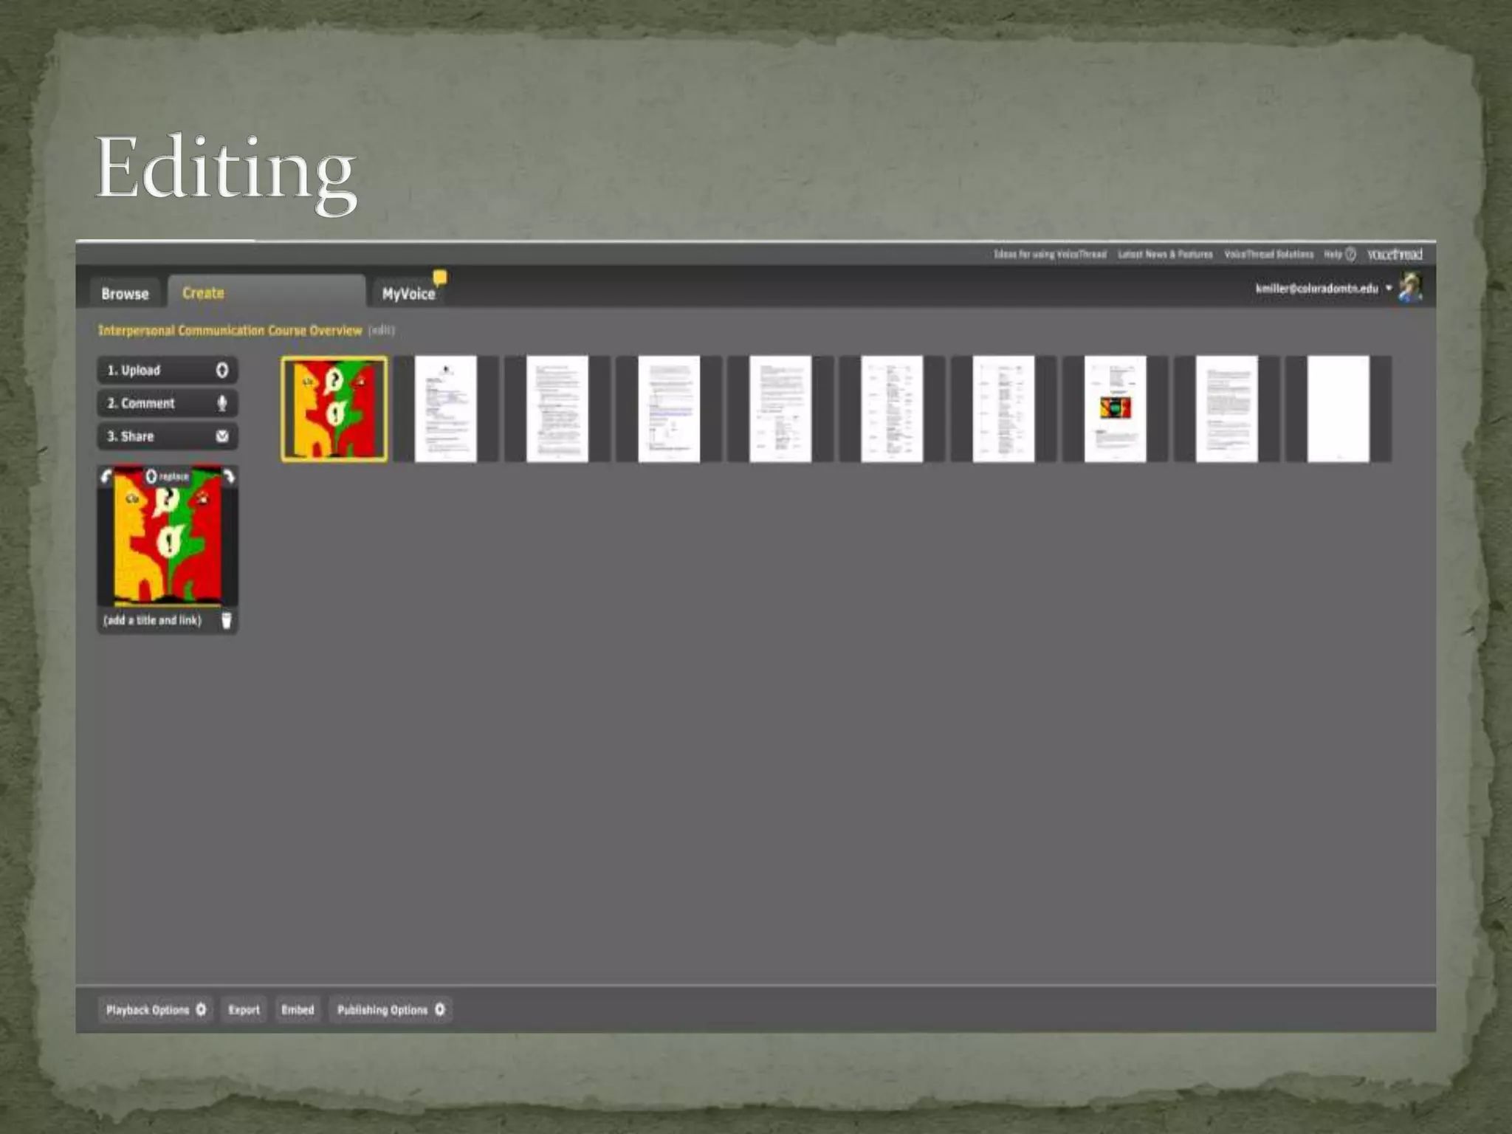1512x1134 pixels.
Task: Open the Publishing Options menu
Action: pyautogui.click(x=391, y=1009)
